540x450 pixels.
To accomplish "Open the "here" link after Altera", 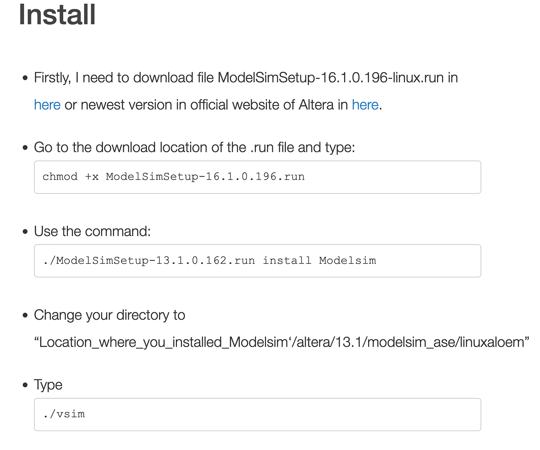I will [365, 105].
